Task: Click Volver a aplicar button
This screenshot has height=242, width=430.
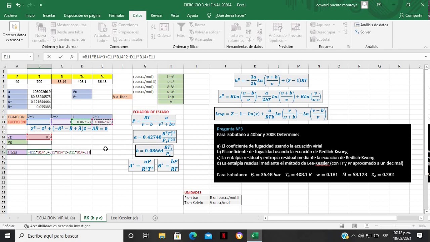Action: pos(204,32)
